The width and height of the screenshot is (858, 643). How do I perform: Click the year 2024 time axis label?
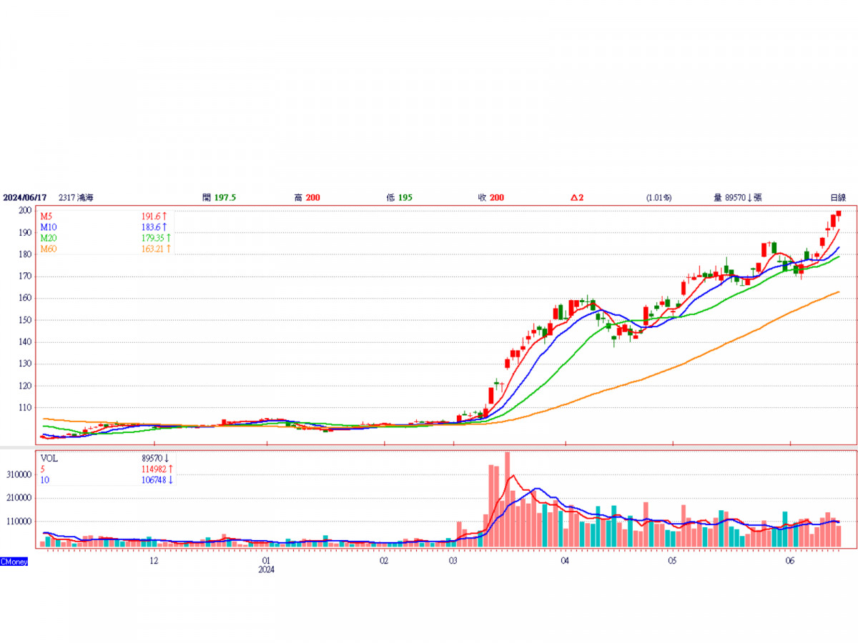click(267, 569)
